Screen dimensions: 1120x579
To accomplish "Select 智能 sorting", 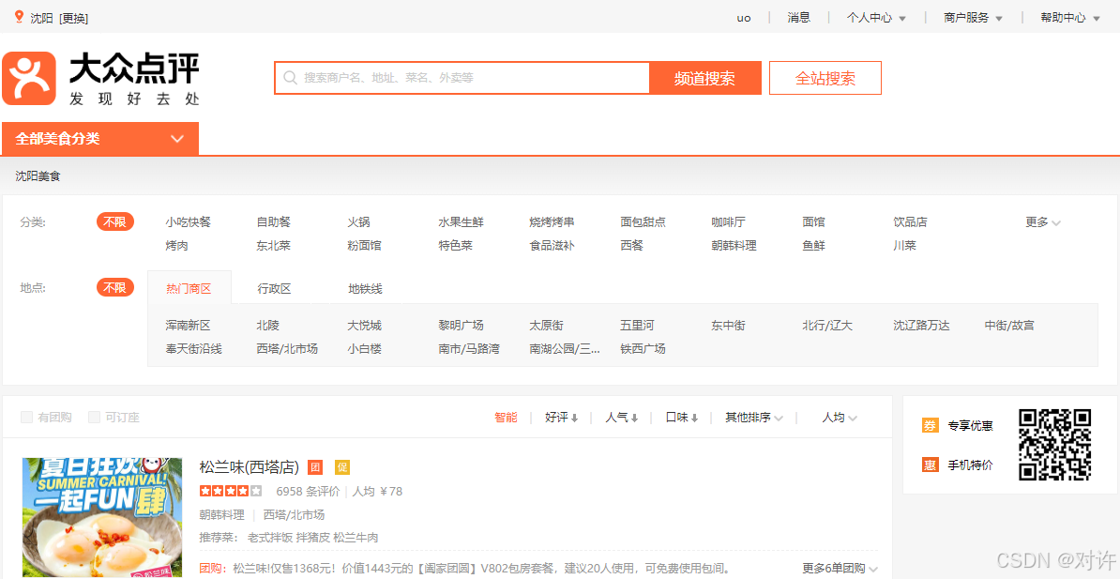I will (506, 418).
